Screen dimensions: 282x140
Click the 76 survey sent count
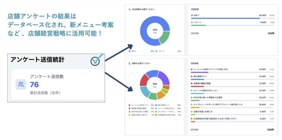pos(34,85)
